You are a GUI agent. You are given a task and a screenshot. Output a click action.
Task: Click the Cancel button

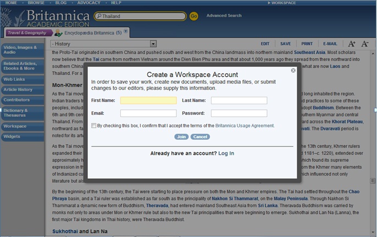(200, 137)
